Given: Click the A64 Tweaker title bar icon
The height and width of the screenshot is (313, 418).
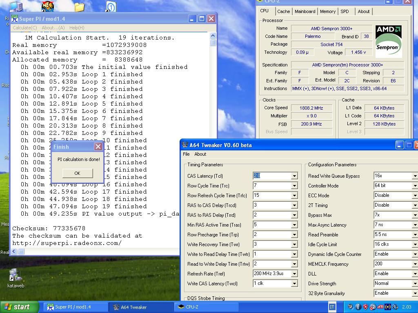Looking at the screenshot, I should tap(185, 145).
